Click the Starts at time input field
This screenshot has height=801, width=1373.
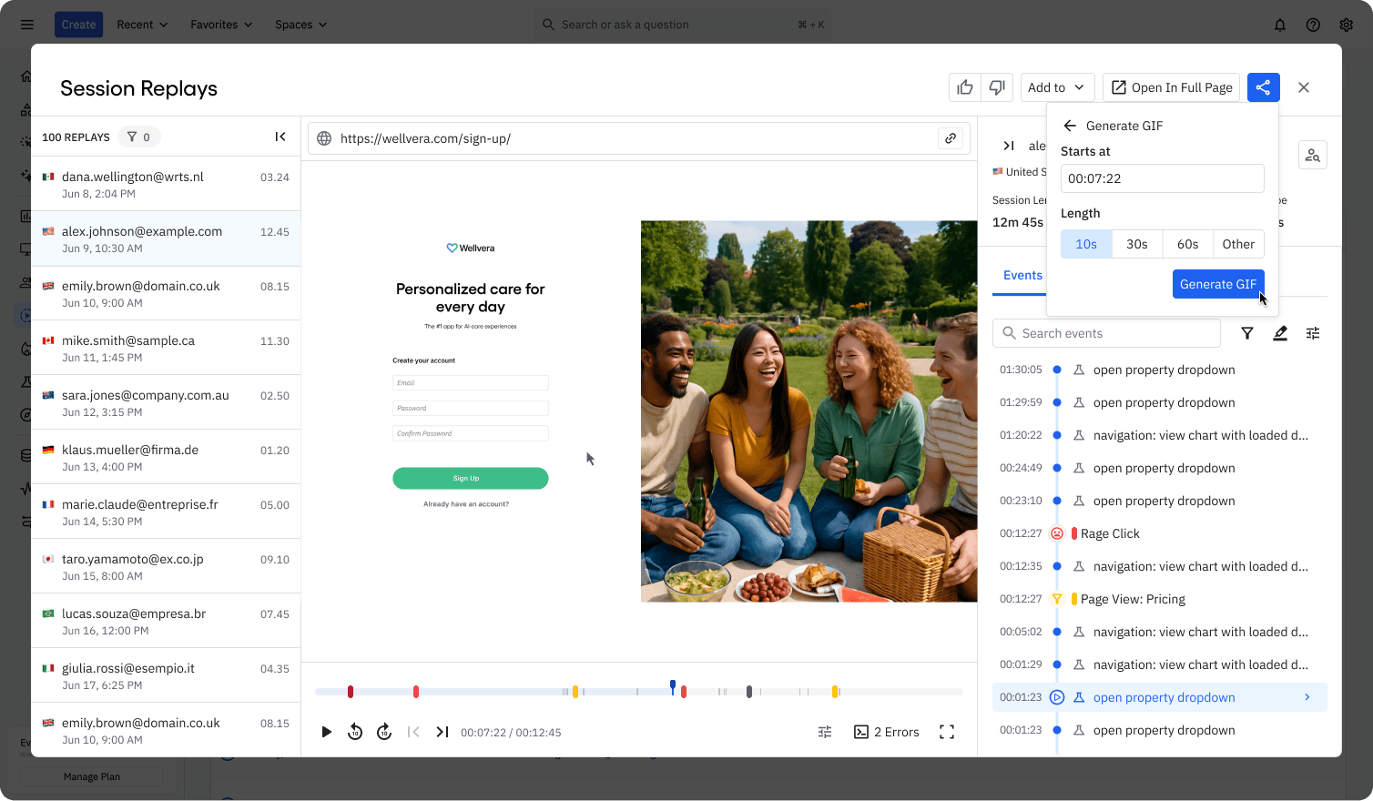pos(1162,178)
